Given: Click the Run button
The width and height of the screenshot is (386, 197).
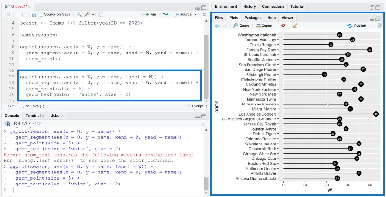Looking at the screenshot, I should 149,14.
